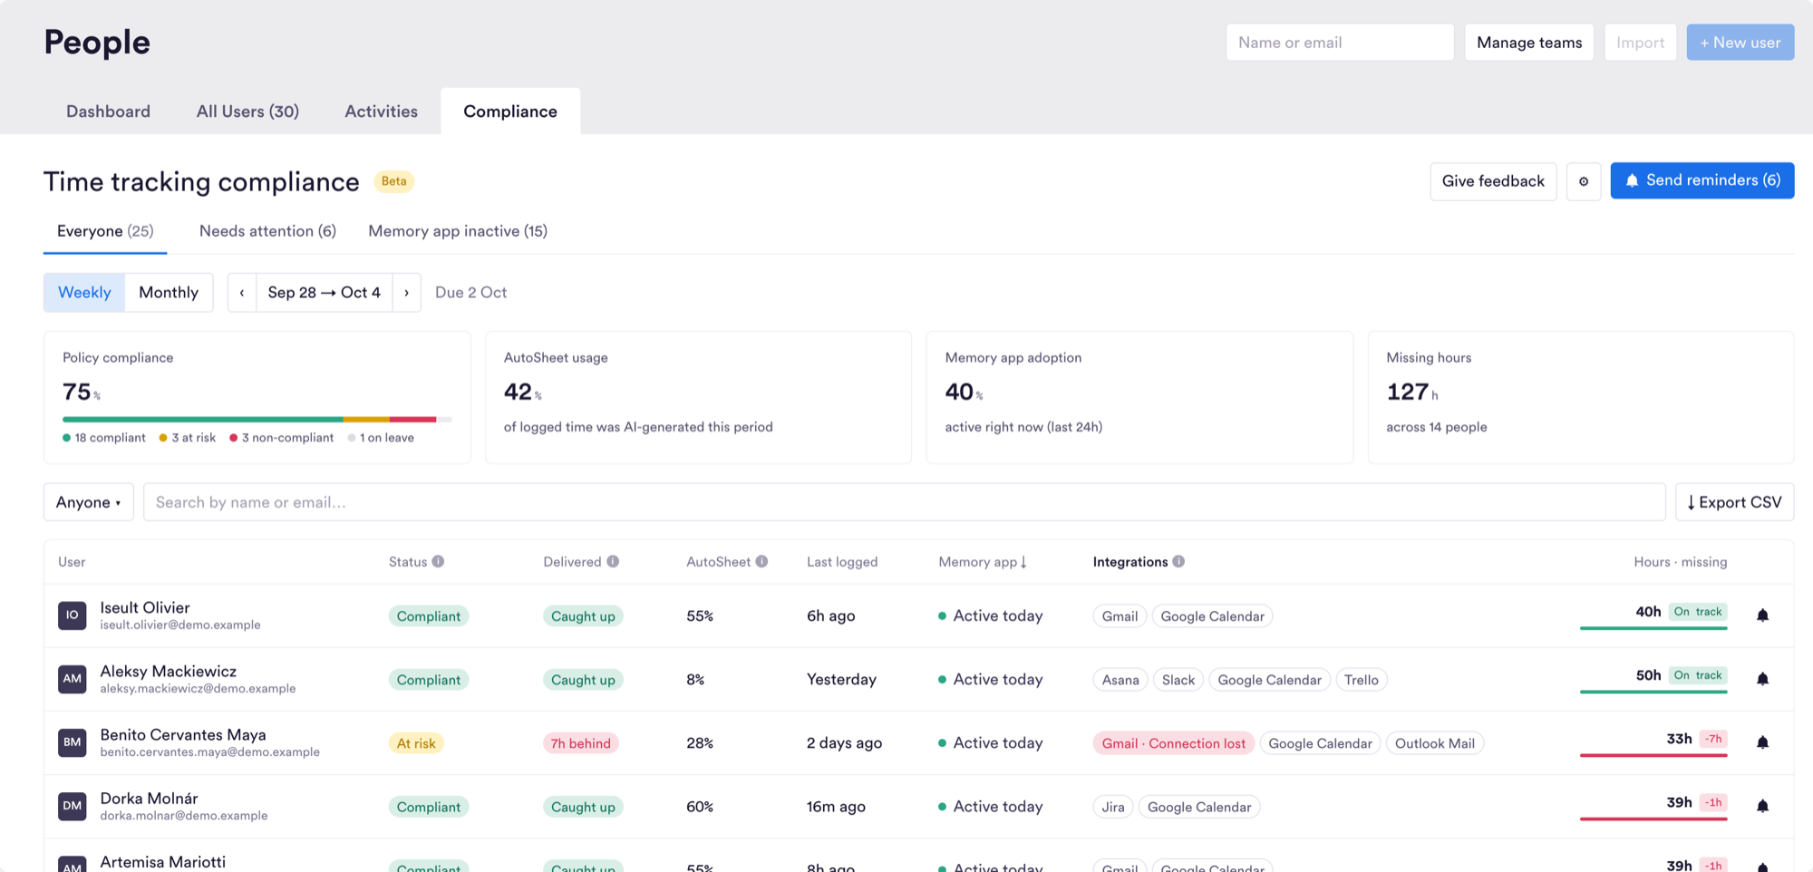
Task: Open the Sep 28 → Oct 4 date range picker
Action: [325, 293]
